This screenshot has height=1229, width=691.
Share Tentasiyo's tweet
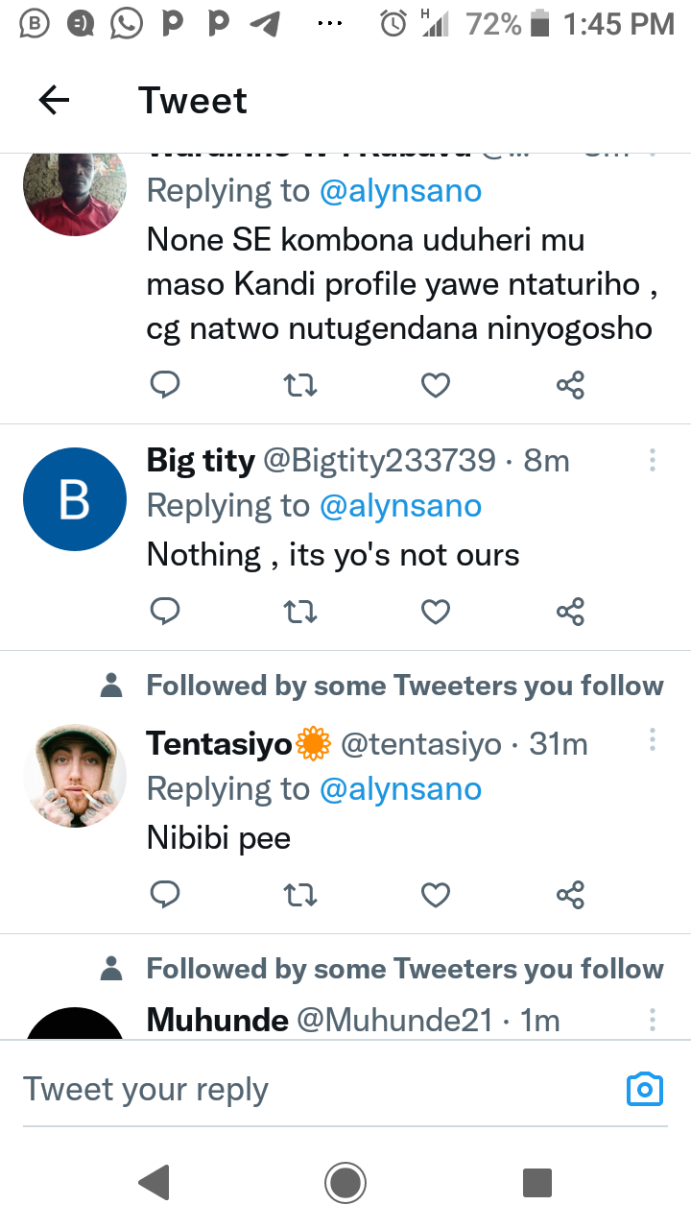point(570,895)
